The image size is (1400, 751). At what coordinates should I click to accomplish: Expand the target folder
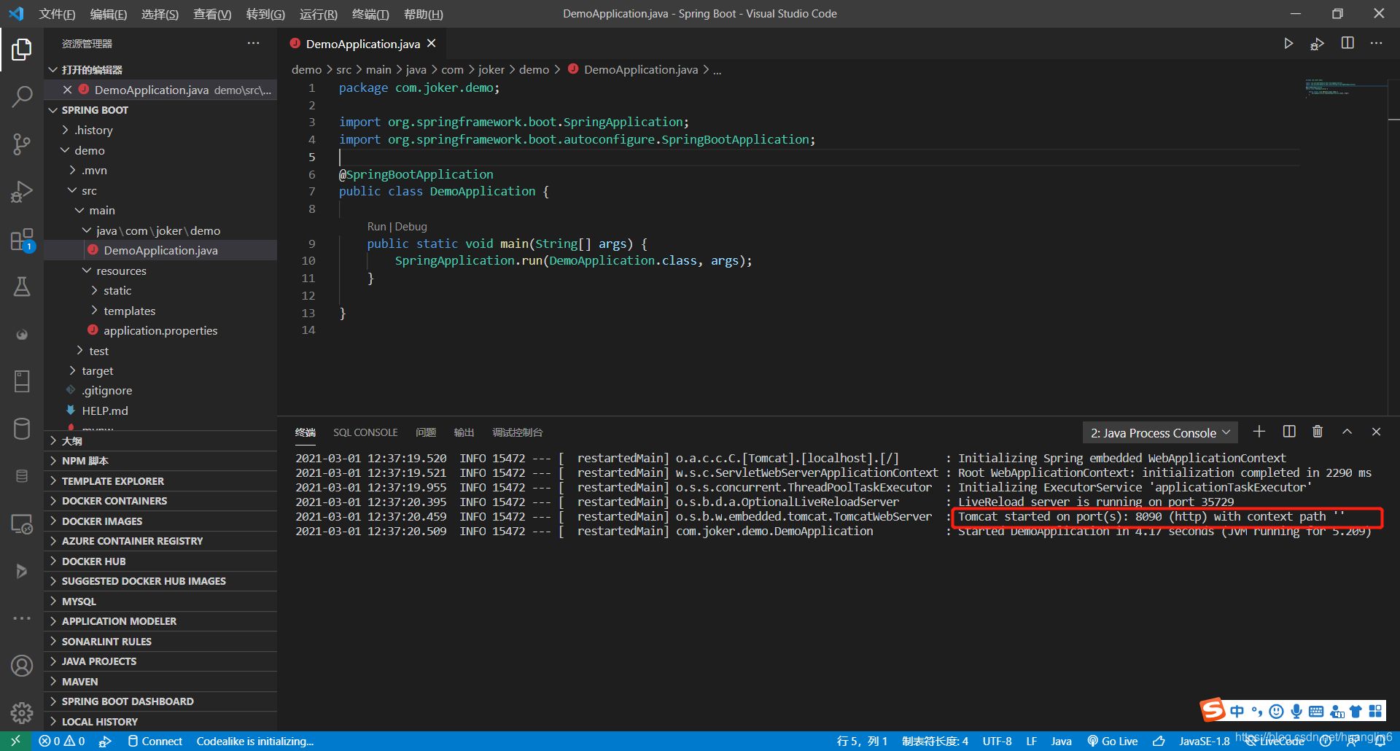(x=160, y=370)
